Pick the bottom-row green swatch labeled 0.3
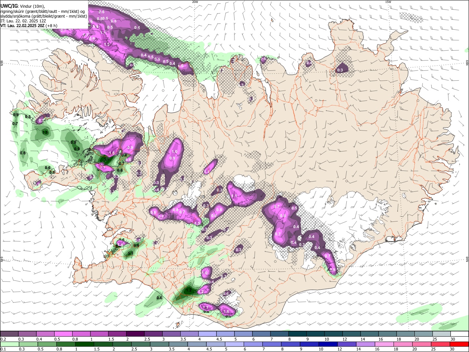The height and width of the screenshot is (352, 469). coord(28,344)
